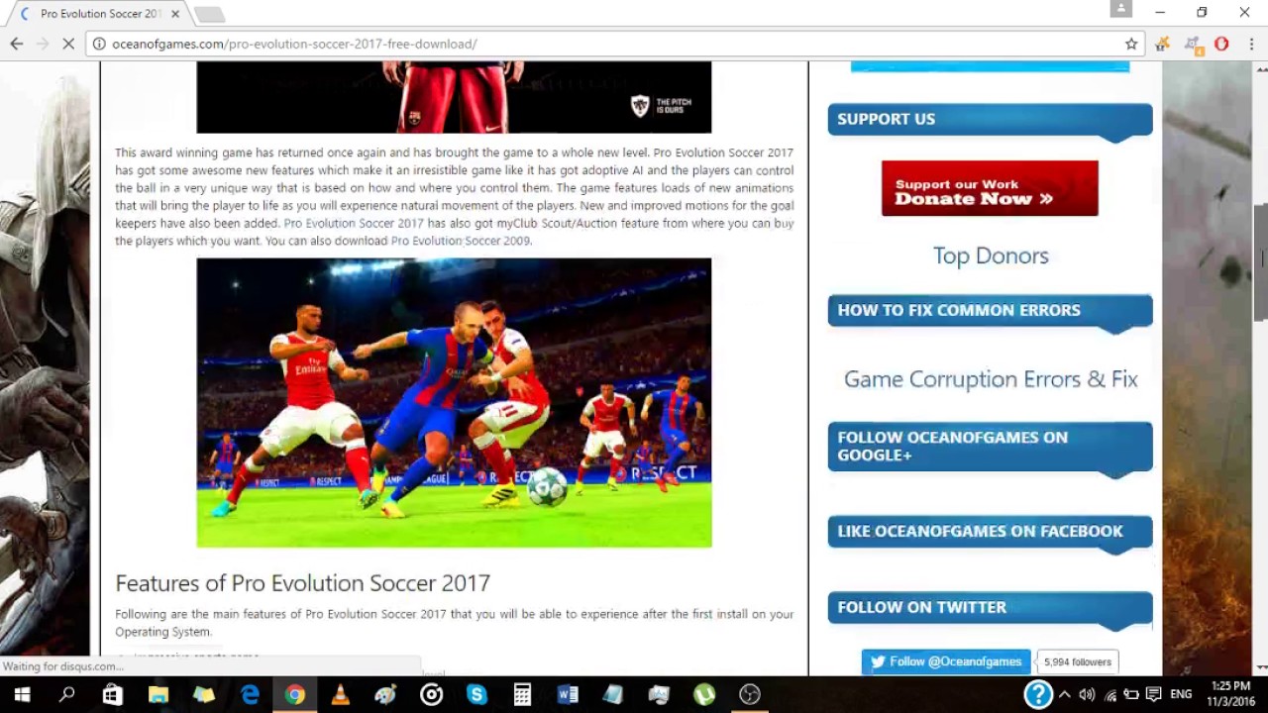Open Paint from the taskbar
Viewport: 1268px width, 713px height.
tap(385, 694)
